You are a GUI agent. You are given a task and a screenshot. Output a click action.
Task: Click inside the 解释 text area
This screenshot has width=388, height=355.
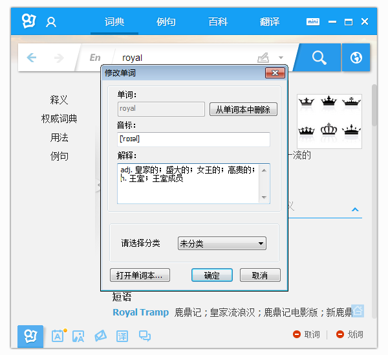click(x=188, y=184)
